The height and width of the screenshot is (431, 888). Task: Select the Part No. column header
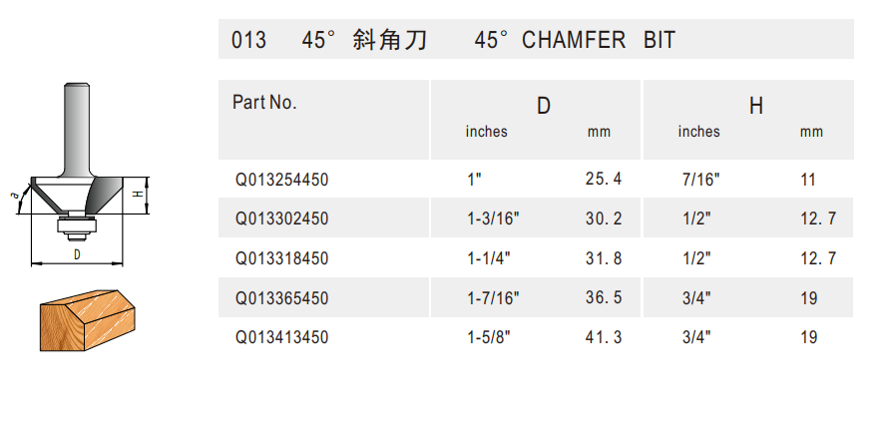pos(265,102)
